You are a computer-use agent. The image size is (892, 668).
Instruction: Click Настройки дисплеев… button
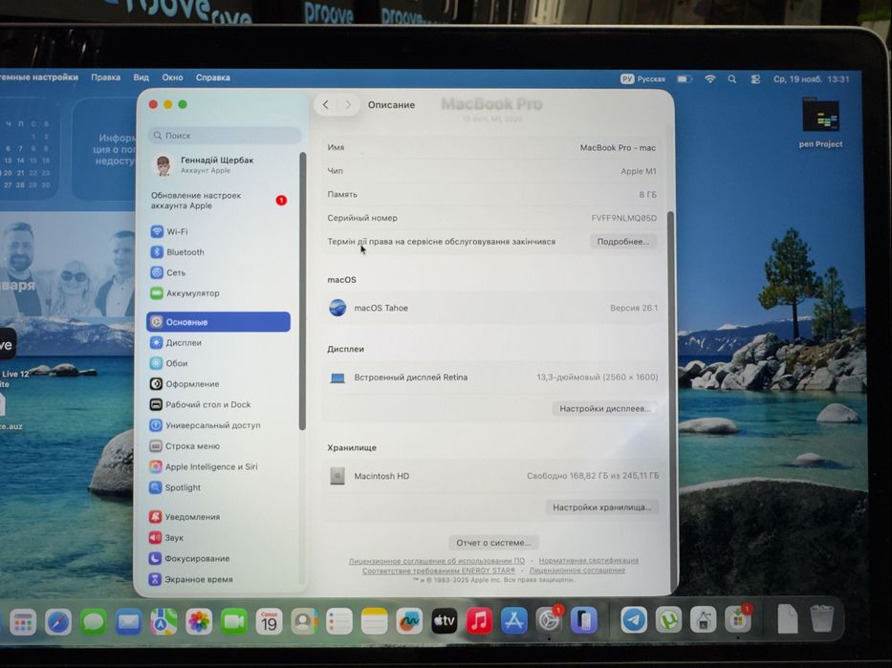point(605,408)
